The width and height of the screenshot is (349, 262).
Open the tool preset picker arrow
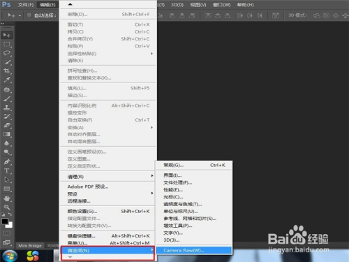[x=20, y=15]
